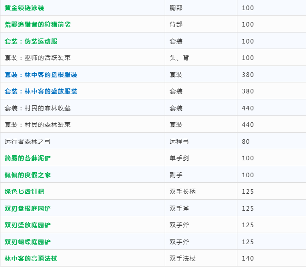This screenshot has height=267, width=306.
Task: Open the 双刃蝴蝶庭园铲 link
Action: point(27,242)
